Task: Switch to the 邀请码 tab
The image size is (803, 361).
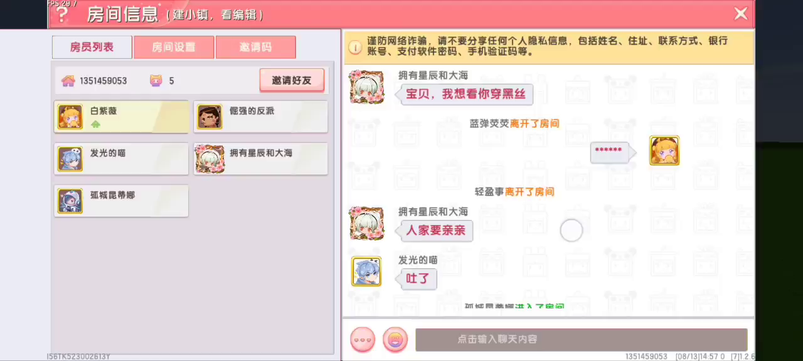Action: [x=255, y=47]
